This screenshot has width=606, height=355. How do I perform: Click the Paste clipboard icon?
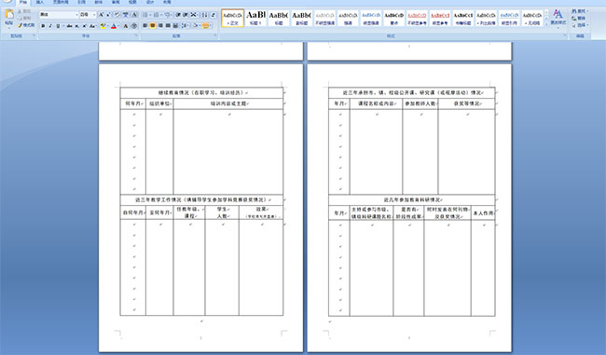(9, 15)
